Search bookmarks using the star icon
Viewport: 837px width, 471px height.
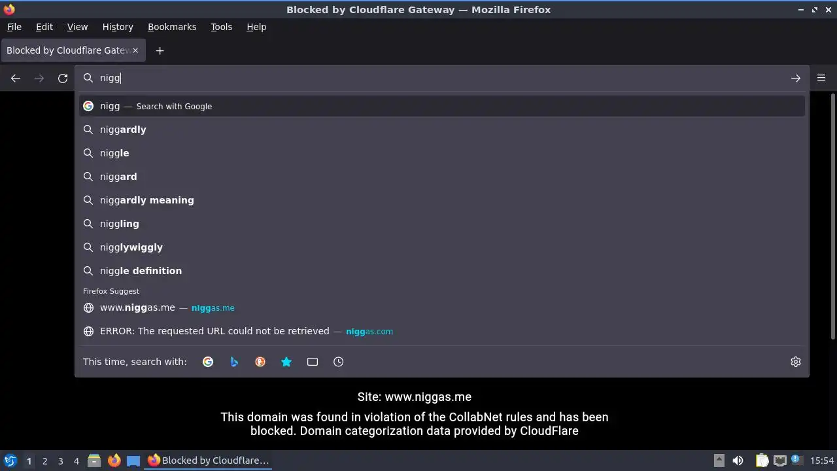(286, 362)
